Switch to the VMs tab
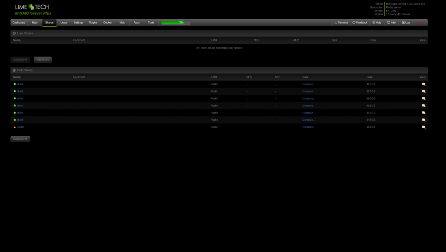 (x=122, y=22)
